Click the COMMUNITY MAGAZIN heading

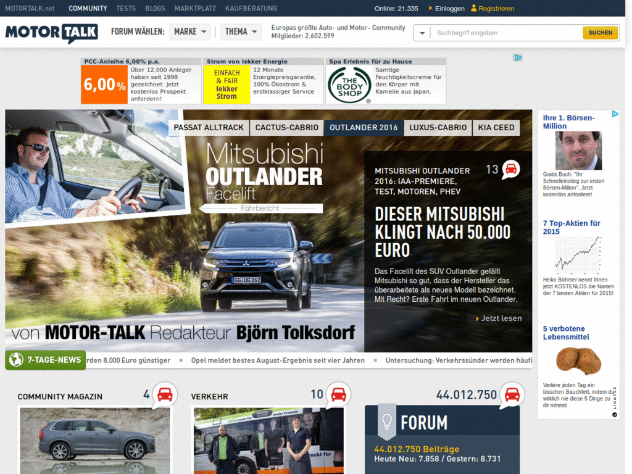pos(60,397)
